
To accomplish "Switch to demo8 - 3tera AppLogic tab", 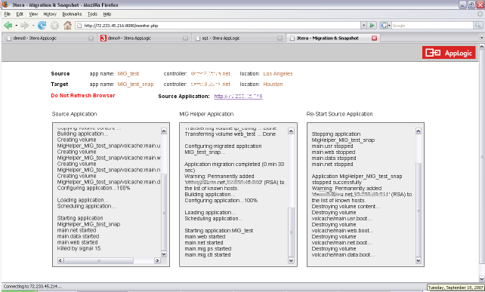I will [x=49, y=38].
